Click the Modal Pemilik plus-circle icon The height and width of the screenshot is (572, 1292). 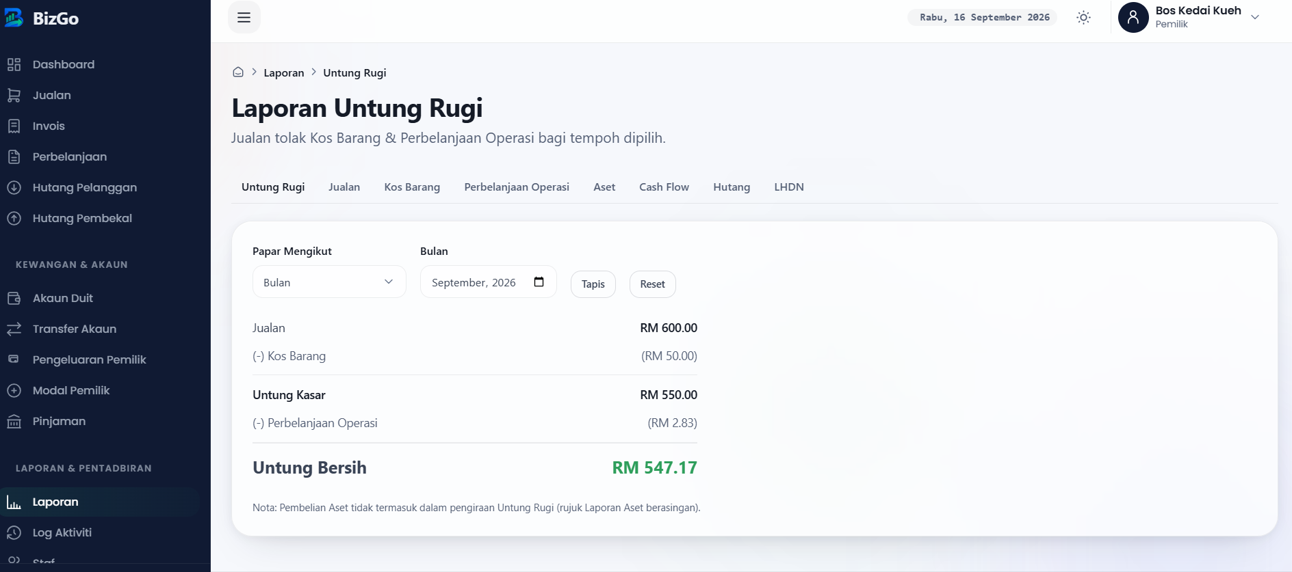(14, 391)
